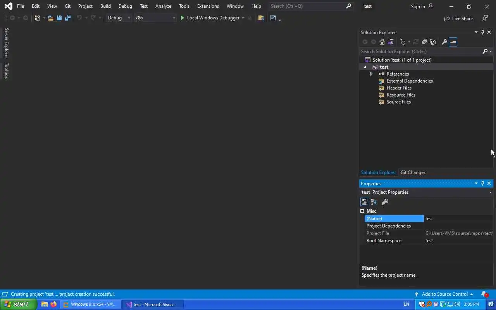Screen dimensions: 496x310
Task: Open Properties via Solution Explorer wrench icon
Action: tap(444, 42)
